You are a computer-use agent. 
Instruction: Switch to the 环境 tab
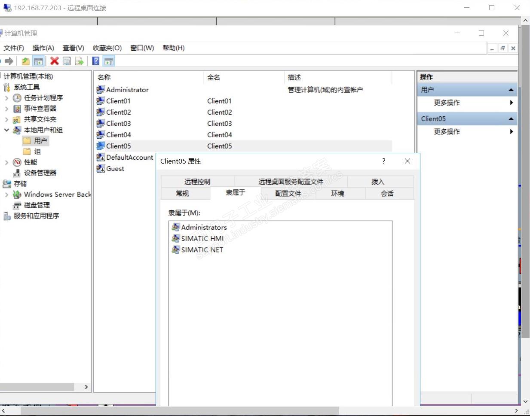338,194
